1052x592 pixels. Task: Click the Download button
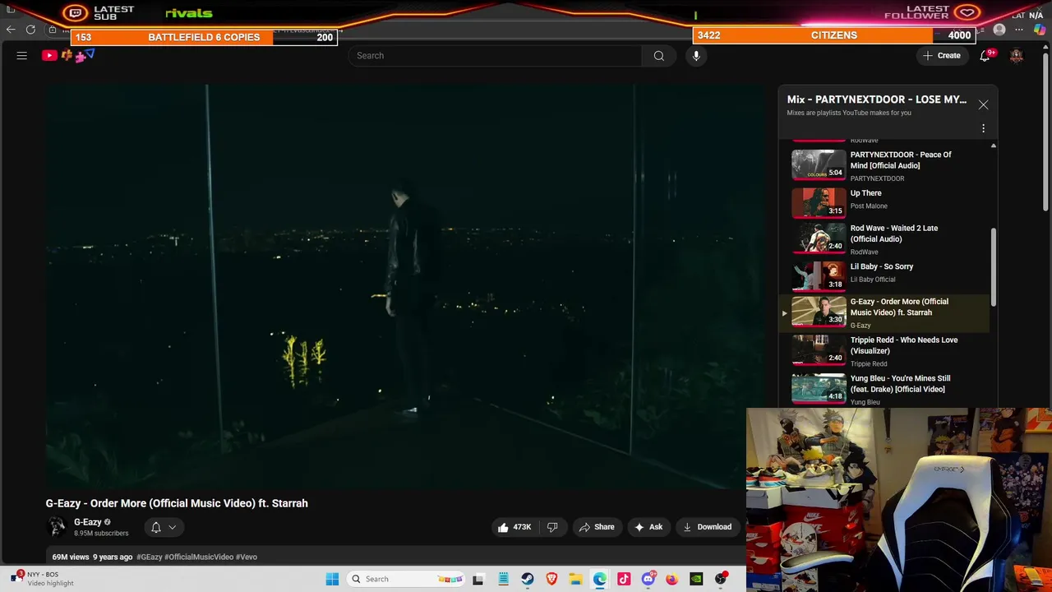(x=707, y=527)
